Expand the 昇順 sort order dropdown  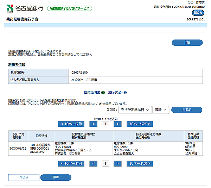tap(161, 110)
